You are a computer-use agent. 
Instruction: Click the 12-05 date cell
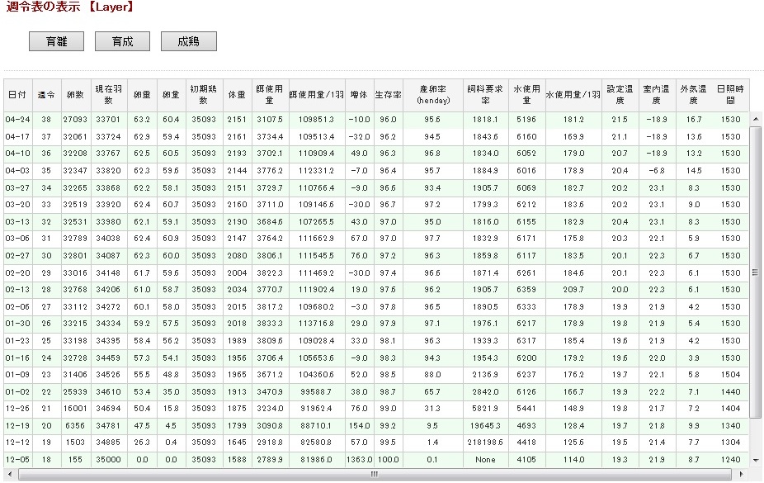[x=17, y=459]
